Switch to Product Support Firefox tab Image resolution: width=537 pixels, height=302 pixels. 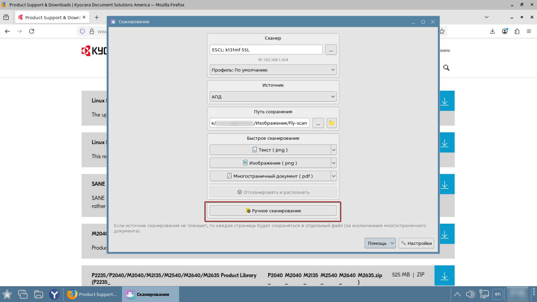click(52, 18)
